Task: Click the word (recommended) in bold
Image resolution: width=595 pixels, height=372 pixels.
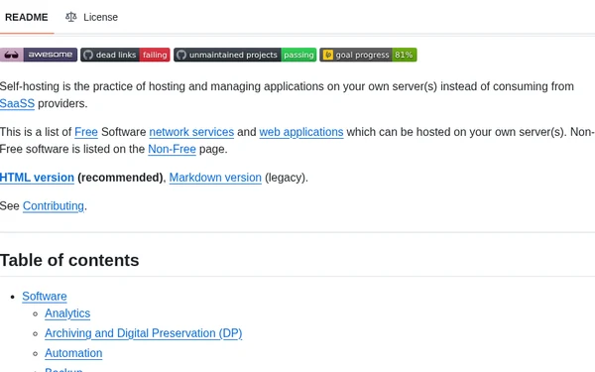Action: tap(120, 178)
